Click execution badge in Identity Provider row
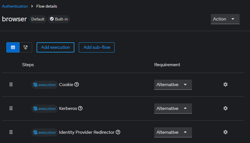This screenshot has height=143, width=250. click(x=44, y=132)
